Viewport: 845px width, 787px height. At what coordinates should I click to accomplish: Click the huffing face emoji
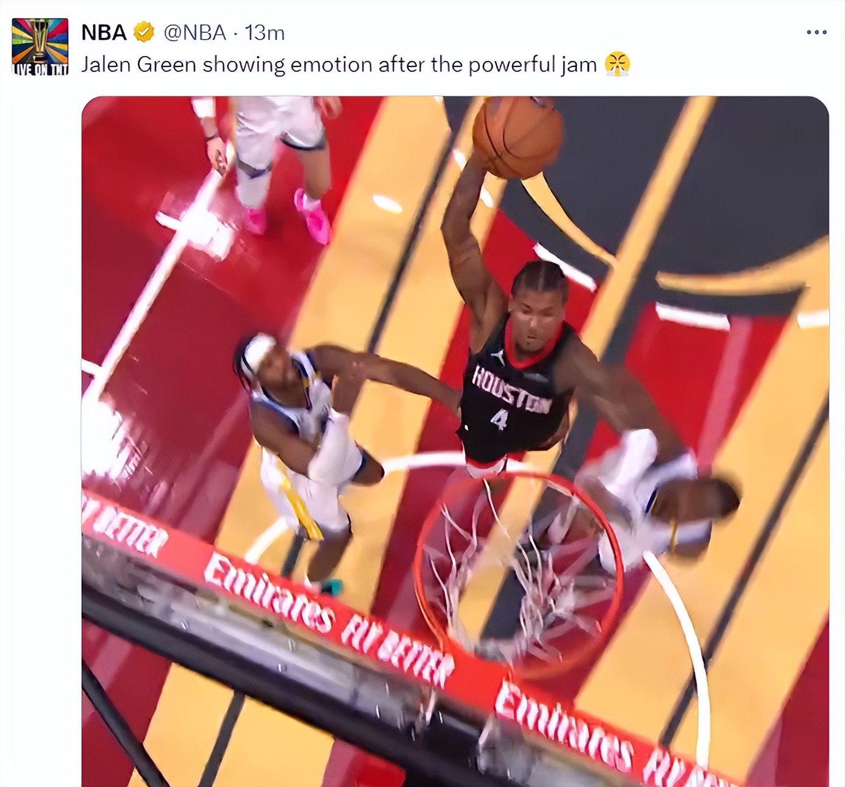[x=617, y=64]
